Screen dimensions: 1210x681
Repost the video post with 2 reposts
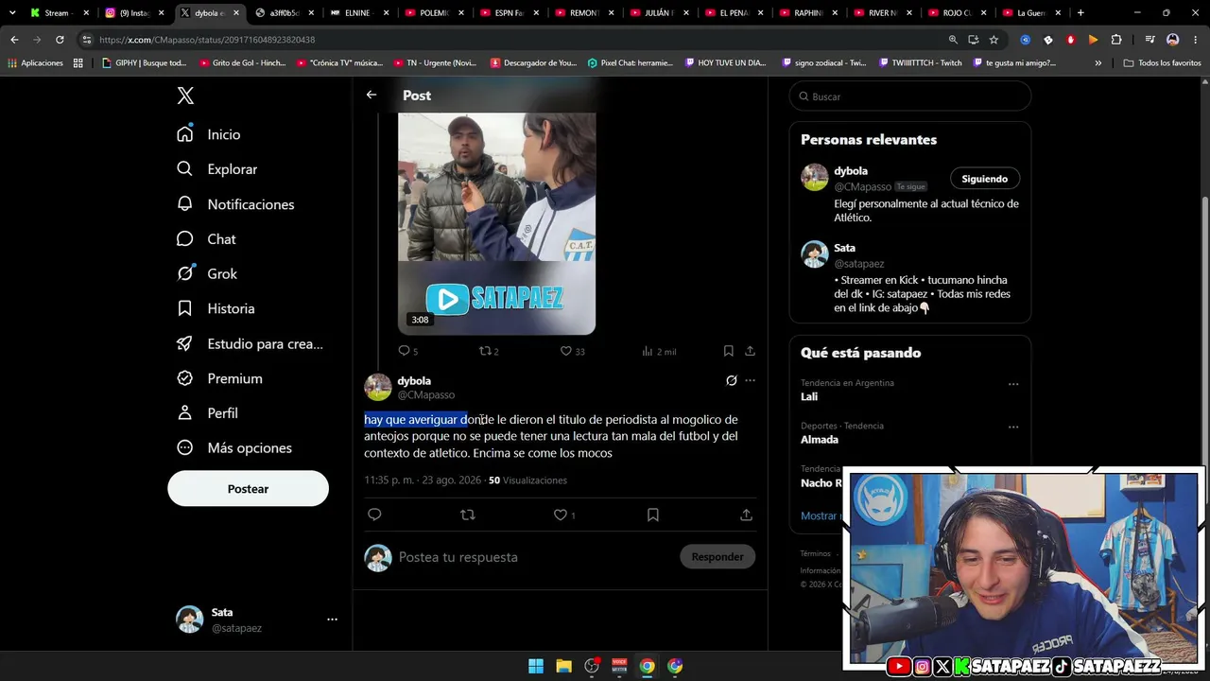pos(489,351)
